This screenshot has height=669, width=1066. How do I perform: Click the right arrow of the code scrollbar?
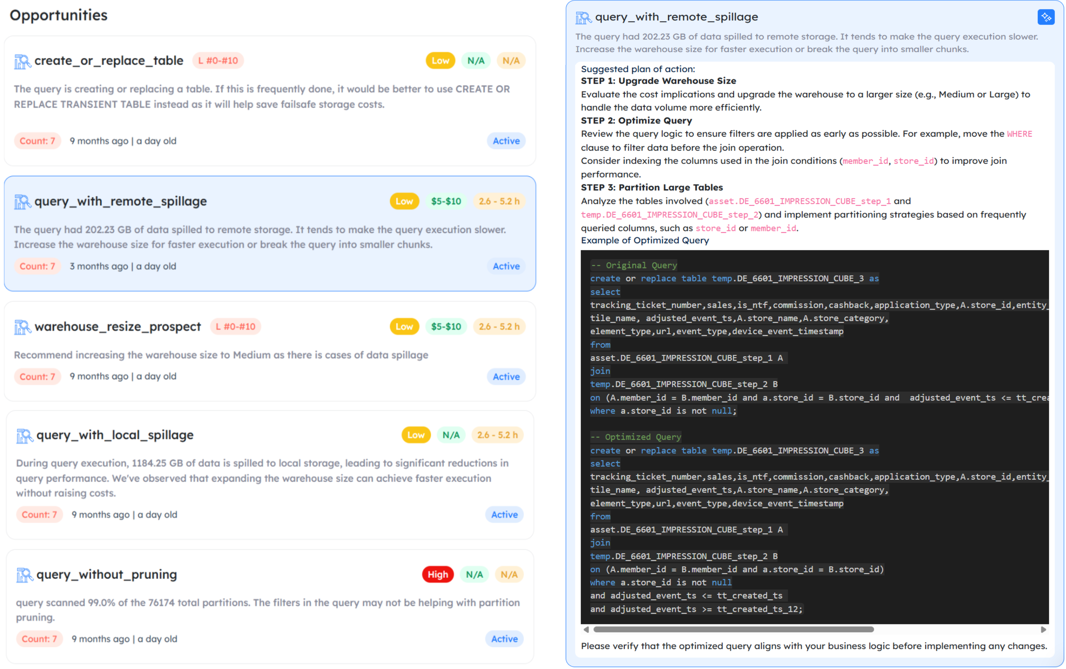point(1043,629)
